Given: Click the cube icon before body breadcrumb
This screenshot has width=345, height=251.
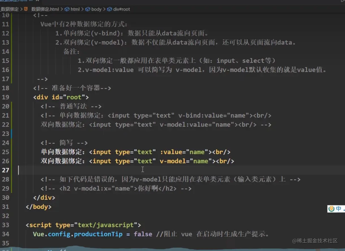Looking at the screenshot, I should click(x=88, y=9).
